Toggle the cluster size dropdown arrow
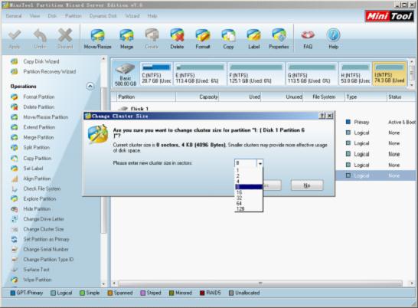The image size is (418, 308). (x=260, y=163)
